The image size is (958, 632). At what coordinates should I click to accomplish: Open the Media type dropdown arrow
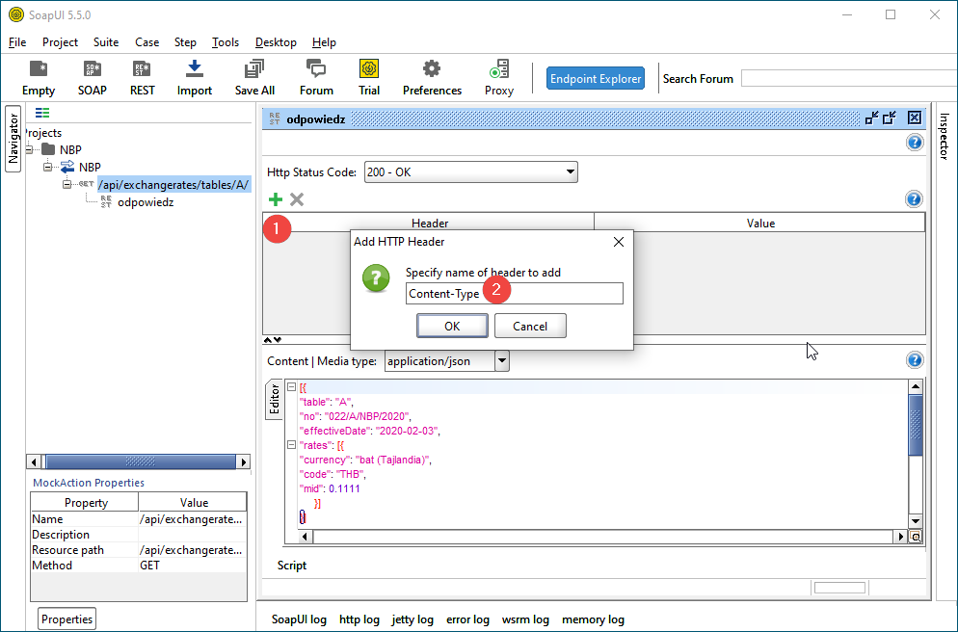coord(501,361)
